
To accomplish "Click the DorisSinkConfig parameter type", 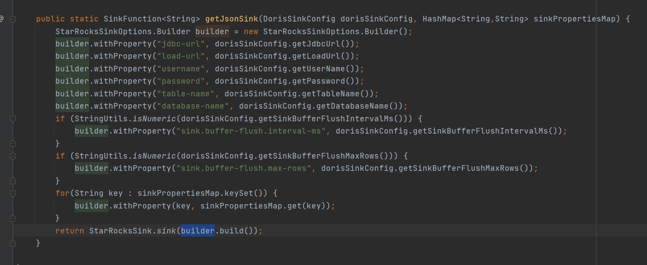I will (299, 19).
